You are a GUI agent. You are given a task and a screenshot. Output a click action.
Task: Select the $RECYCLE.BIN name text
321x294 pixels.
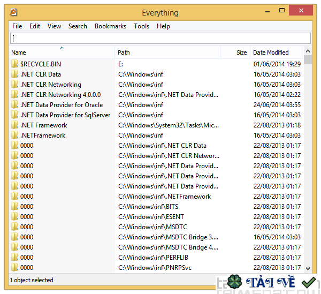[x=41, y=64]
